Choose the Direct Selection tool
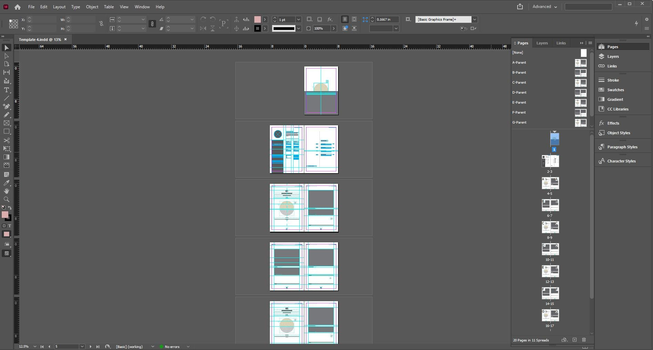 (6, 56)
